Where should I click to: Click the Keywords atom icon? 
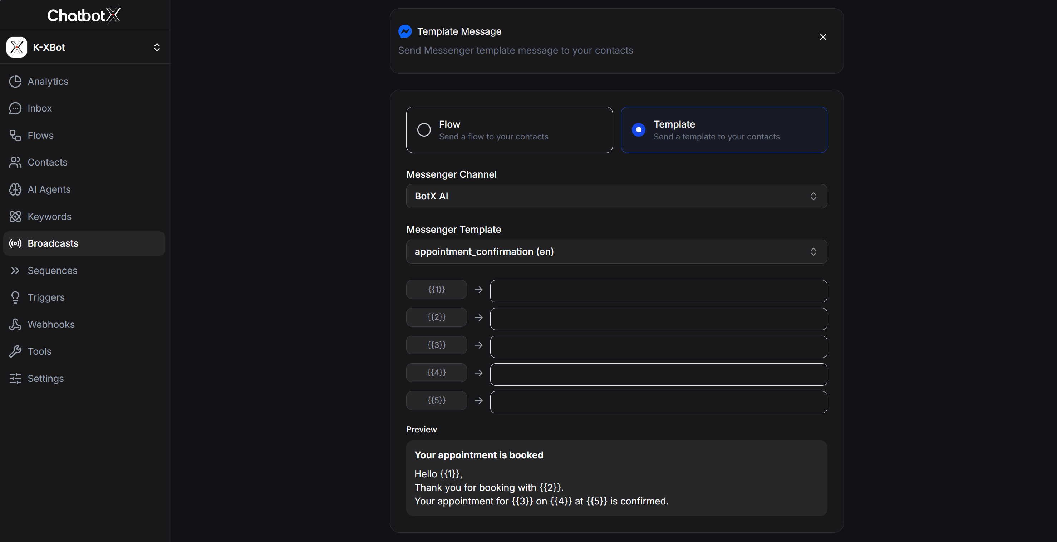click(x=15, y=216)
